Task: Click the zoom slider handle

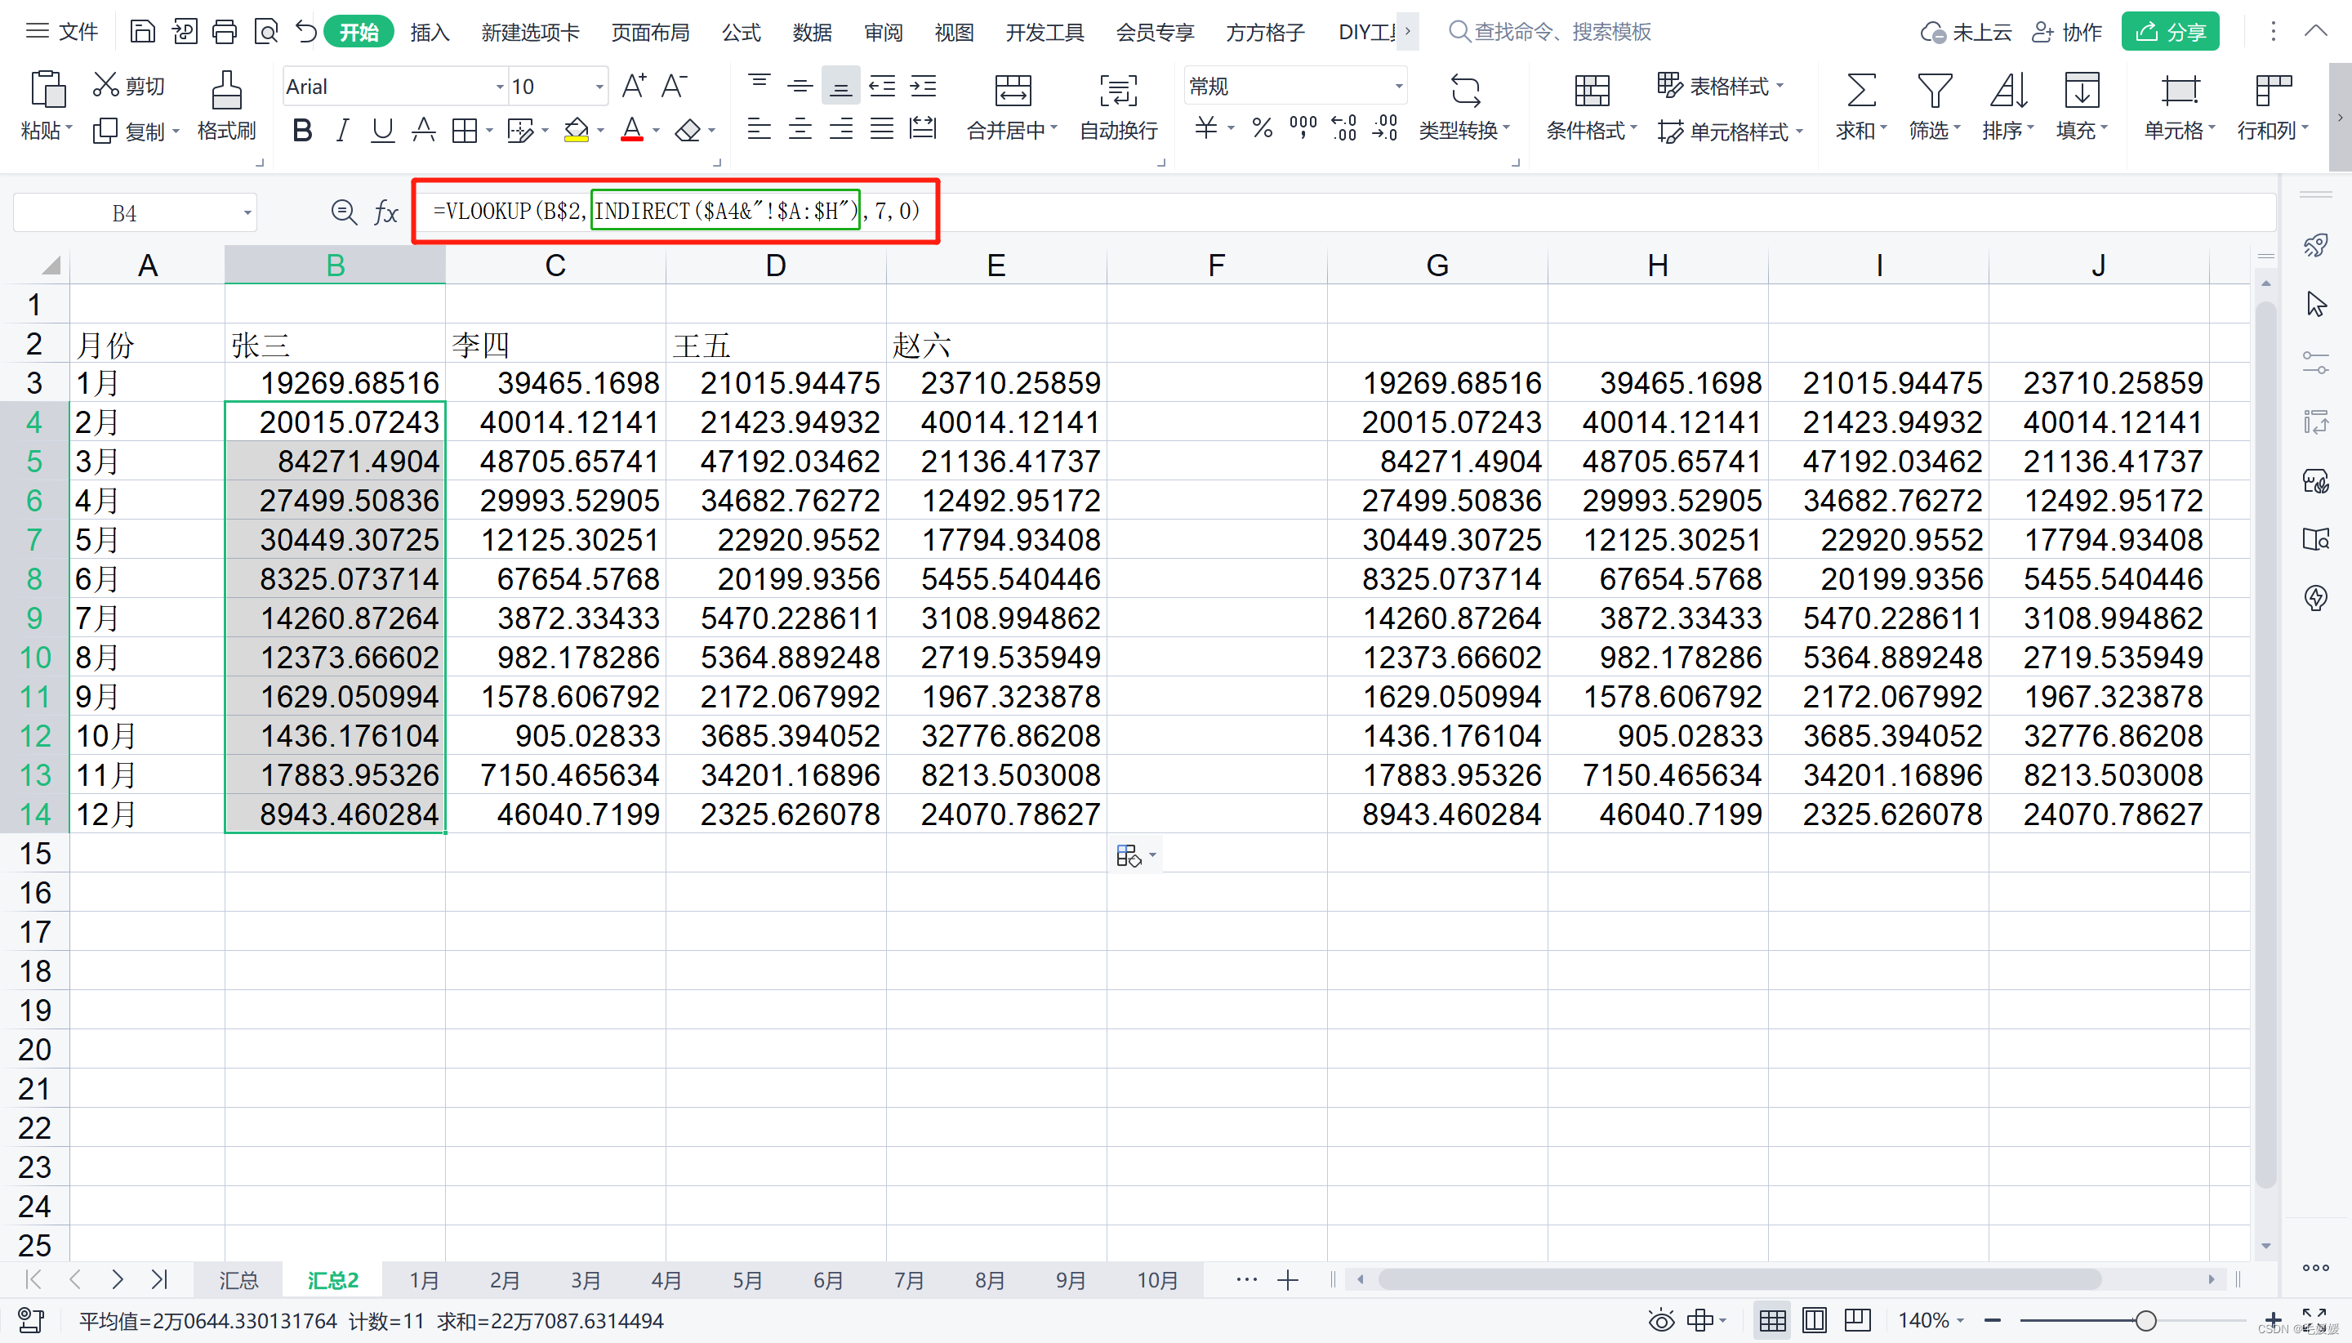Action: 2145,1321
